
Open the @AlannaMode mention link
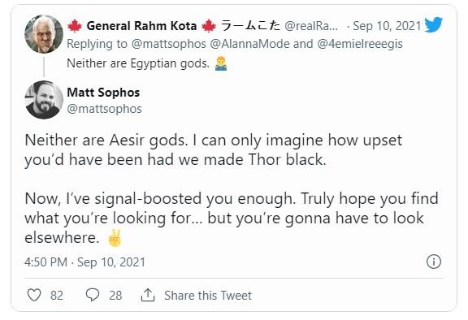[x=249, y=44]
